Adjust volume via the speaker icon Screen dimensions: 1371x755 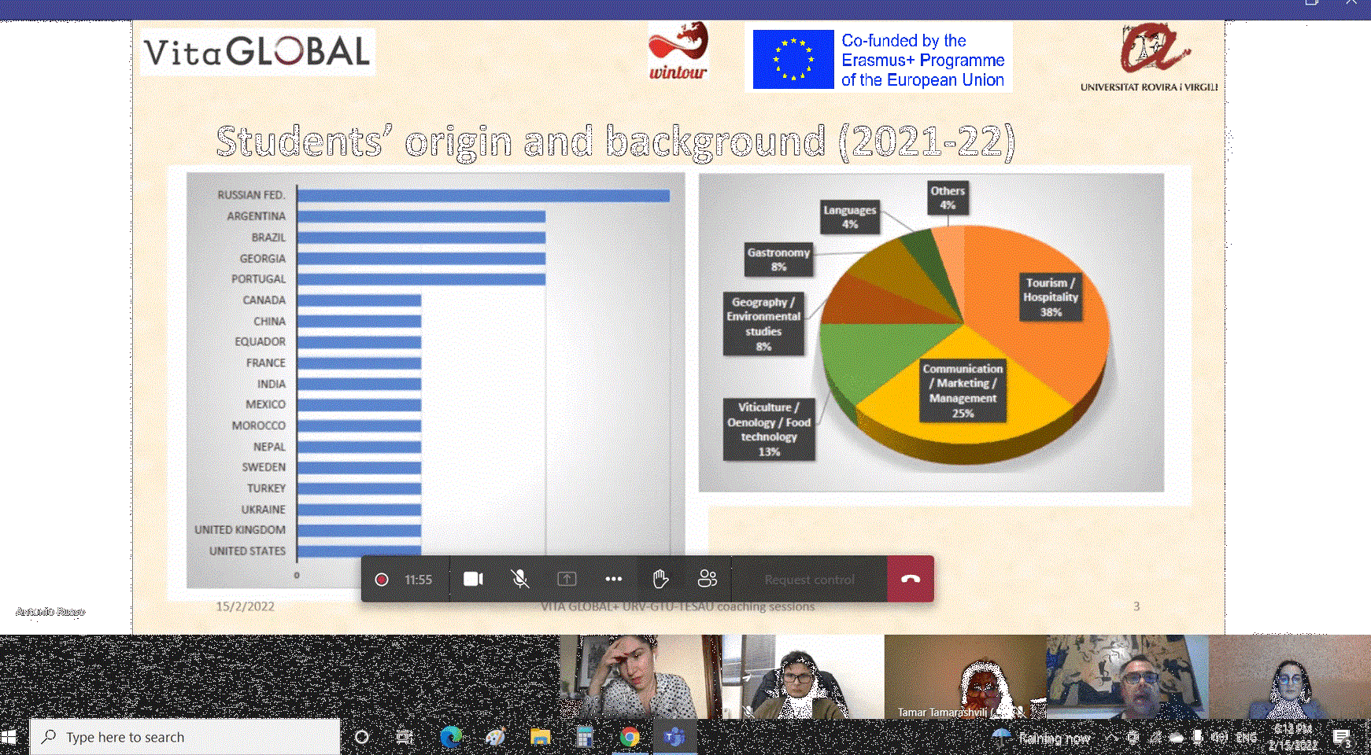point(1219,737)
